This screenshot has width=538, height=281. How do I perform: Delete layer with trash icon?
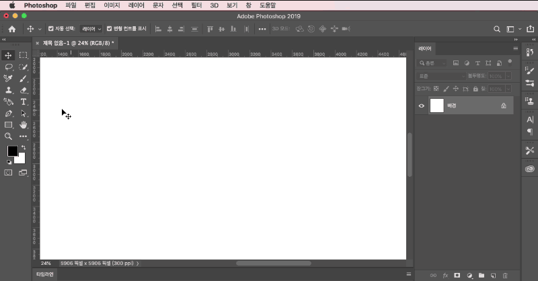[505, 276]
